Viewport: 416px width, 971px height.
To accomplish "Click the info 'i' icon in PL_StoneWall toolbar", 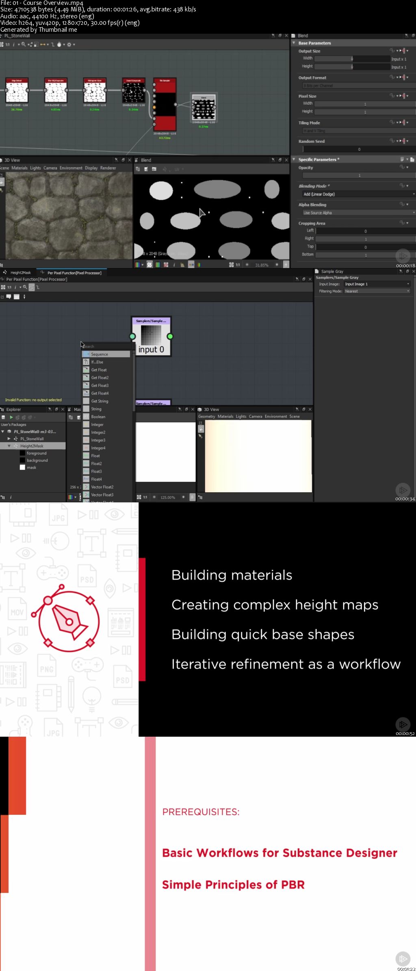I will tap(13, 44).
